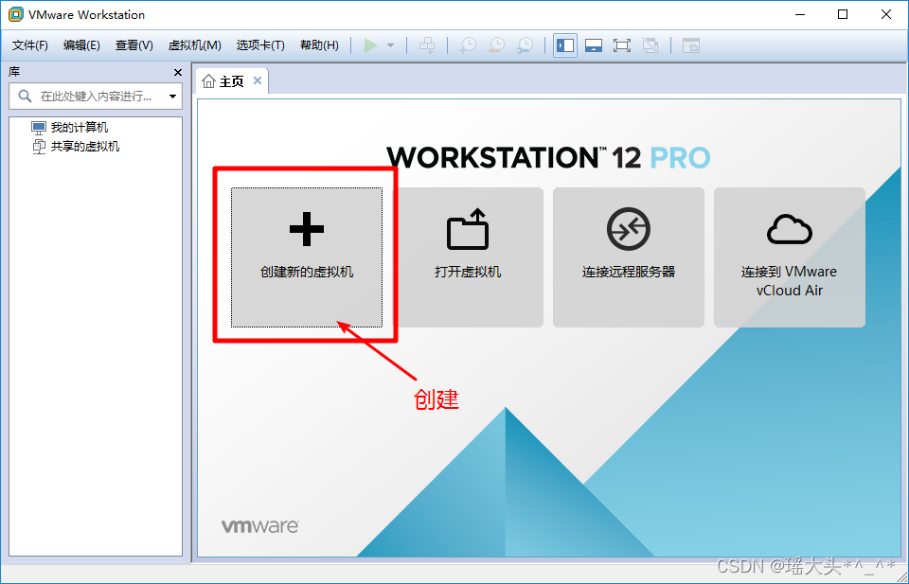Image resolution: width=909 pixels, height=584 pixels.
Task: Click 连接远程服务器 option
Action: [628, 257]
